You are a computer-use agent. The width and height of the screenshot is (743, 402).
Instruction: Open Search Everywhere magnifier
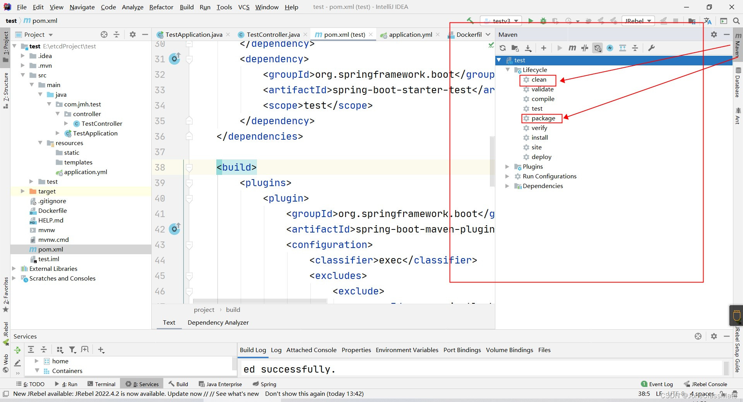pyautogui.click(x=736, y=21)
